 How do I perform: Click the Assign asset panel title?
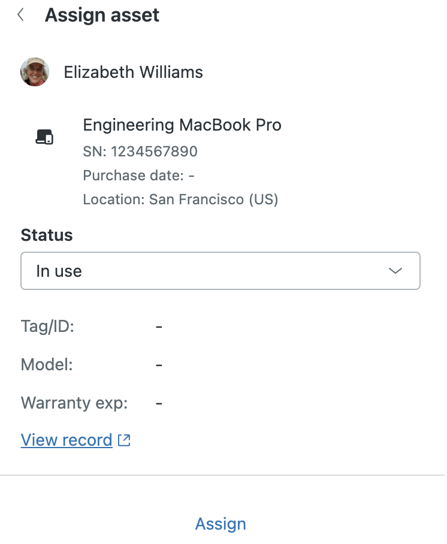(102, 15)
